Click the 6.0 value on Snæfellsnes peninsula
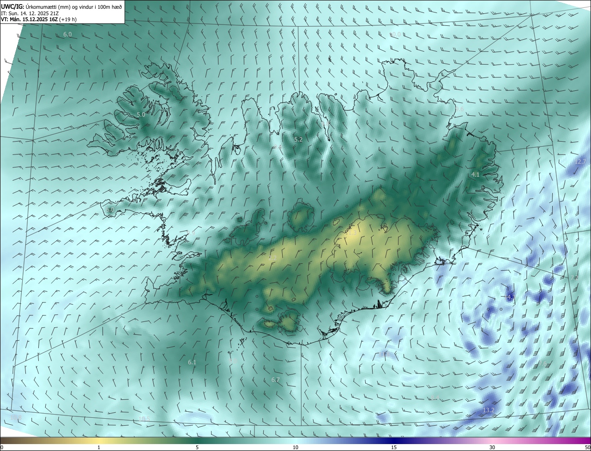Screen dimensions: 591x451 pyautogui.click(x=110, y=209)
